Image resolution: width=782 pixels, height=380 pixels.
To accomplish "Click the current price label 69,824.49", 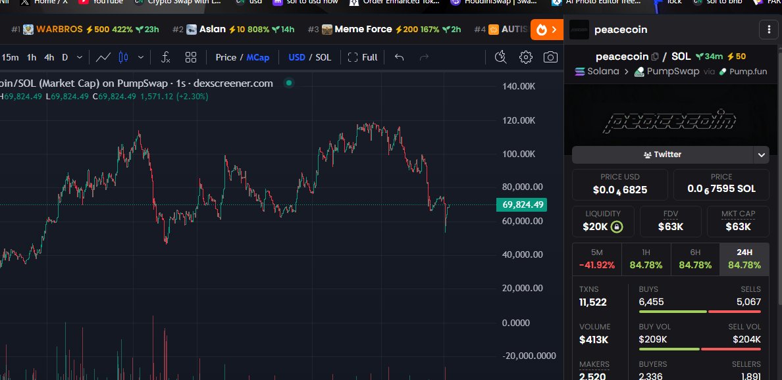I will [522, 204].
